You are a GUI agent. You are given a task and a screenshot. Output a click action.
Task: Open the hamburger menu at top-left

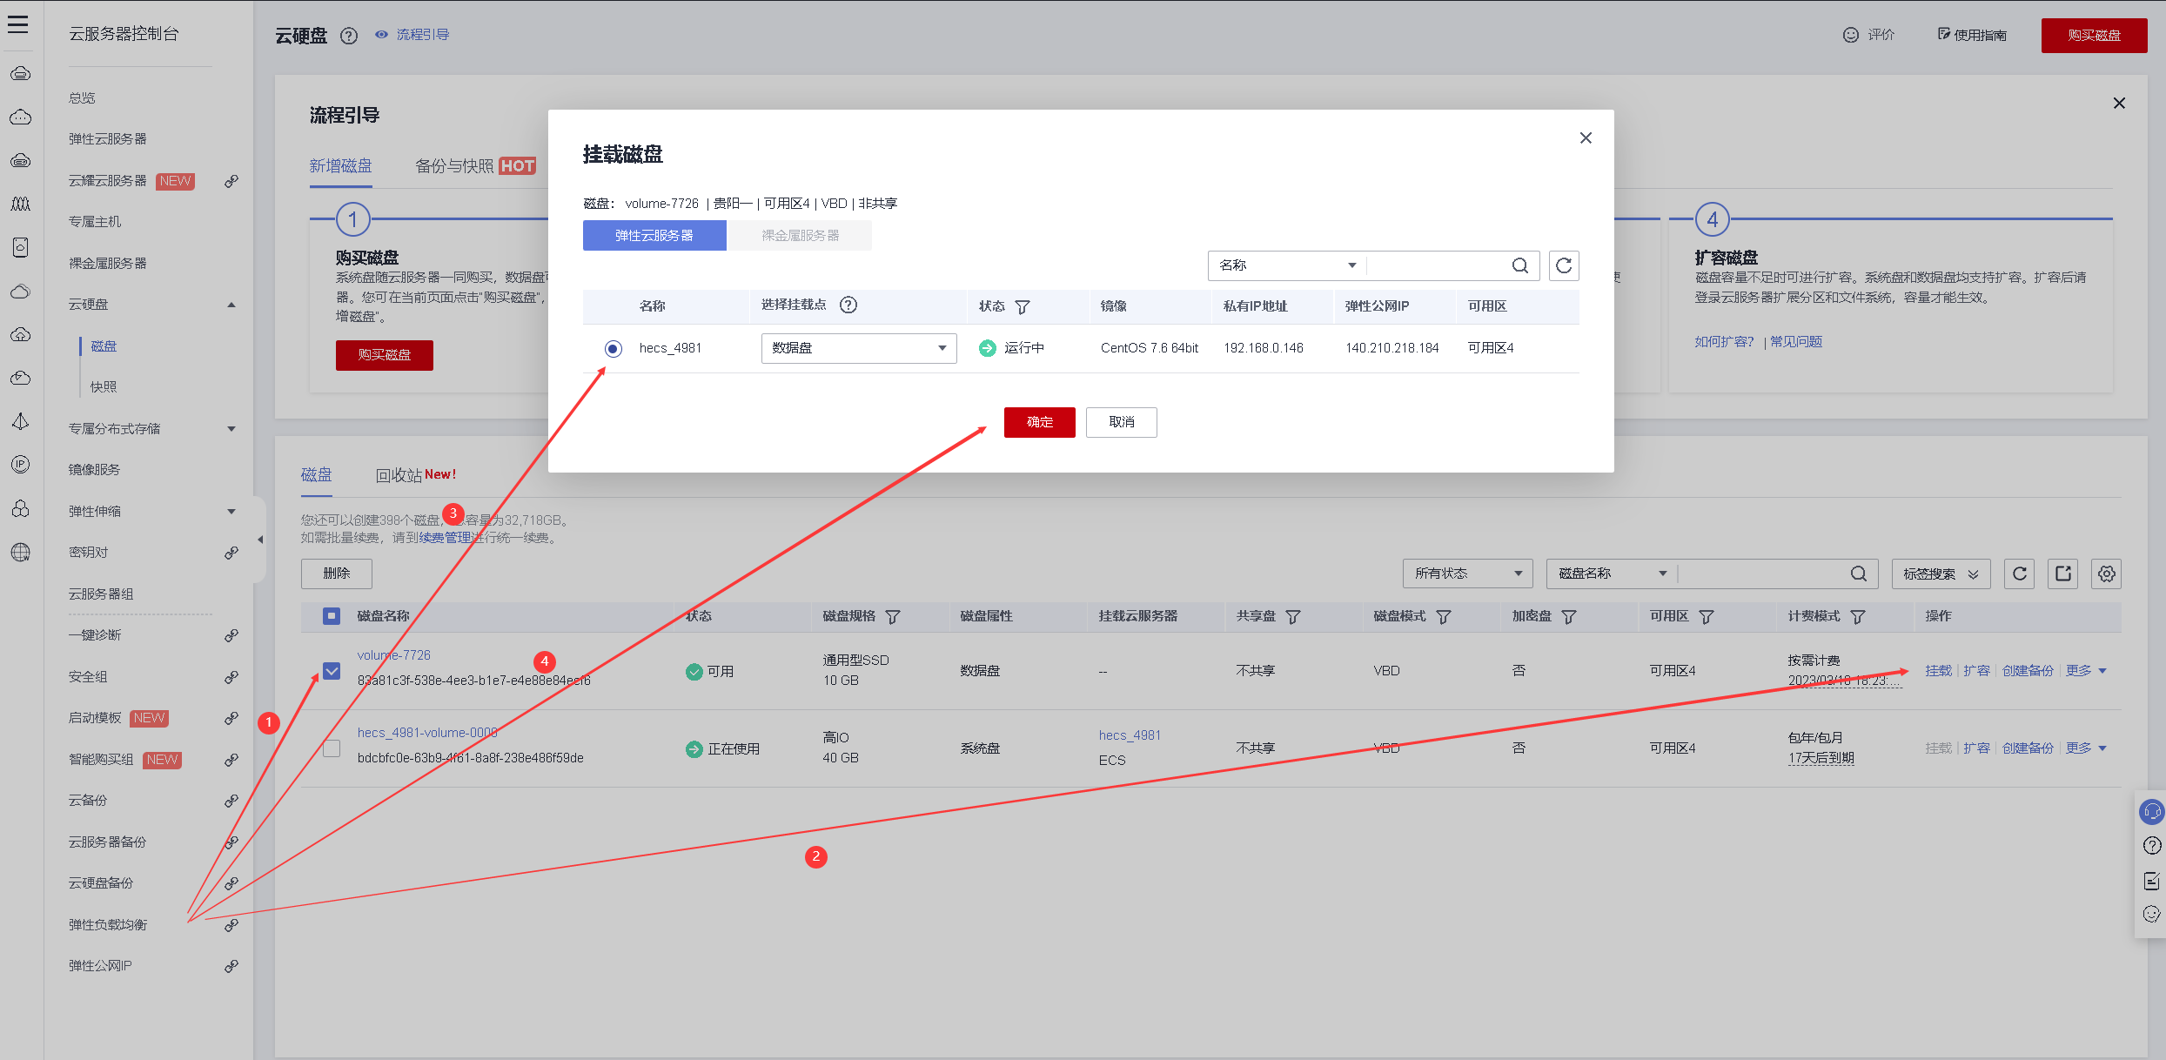pyautogui.click(x=18, y=23)
